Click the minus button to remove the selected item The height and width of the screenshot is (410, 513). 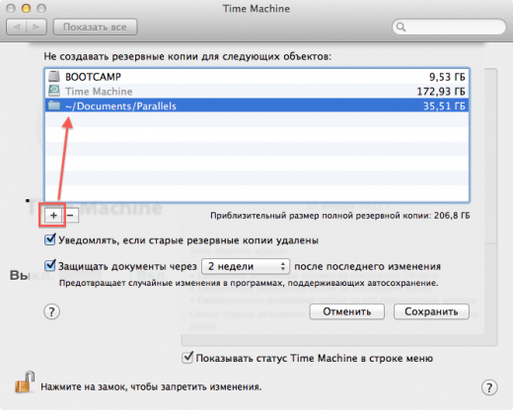(x=70, y=216)
